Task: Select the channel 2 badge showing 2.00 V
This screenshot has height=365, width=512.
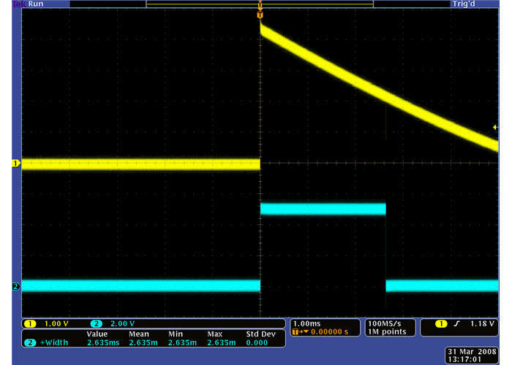Action: pyautogui.click(x=96, y=323)
